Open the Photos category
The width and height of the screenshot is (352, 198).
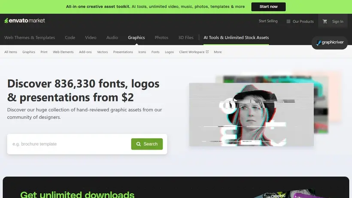161,37
